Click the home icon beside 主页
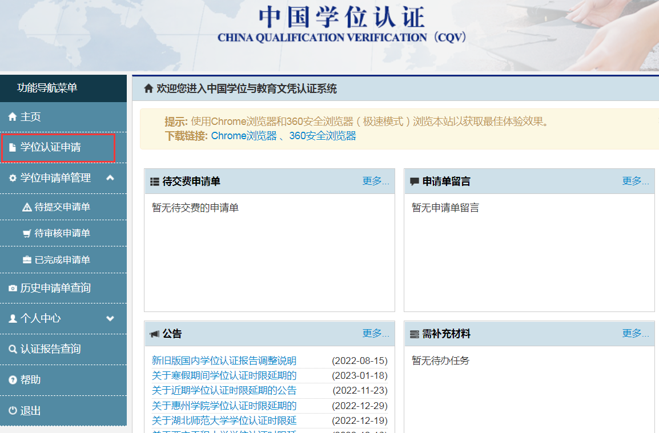 pos(12,116)
